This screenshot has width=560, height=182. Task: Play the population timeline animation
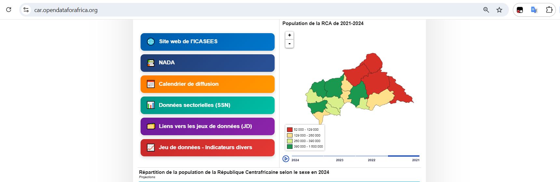click(x=286, y=159)
